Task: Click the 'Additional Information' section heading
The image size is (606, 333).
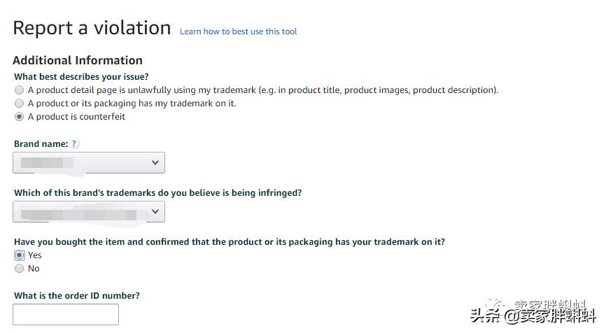Action: 78,60
